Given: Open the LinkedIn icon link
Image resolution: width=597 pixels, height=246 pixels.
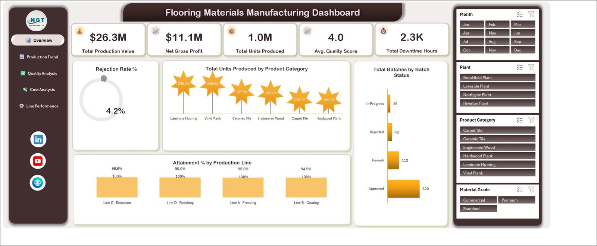Looking at the screenshot, I should [x=38, y=140].
